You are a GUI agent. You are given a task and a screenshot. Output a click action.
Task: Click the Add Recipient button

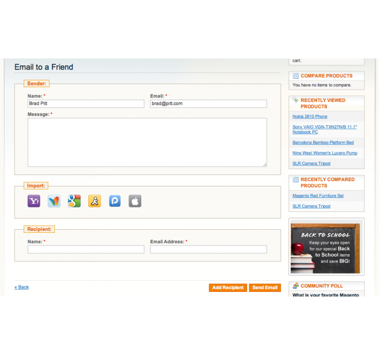tap(228, 288)
